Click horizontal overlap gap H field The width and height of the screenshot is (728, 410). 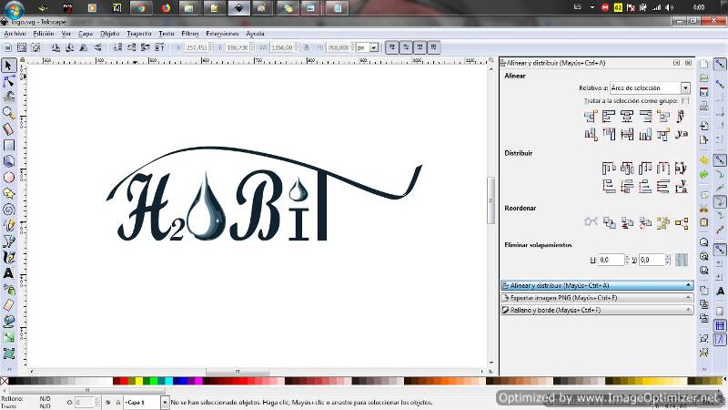tap(610, 260)
